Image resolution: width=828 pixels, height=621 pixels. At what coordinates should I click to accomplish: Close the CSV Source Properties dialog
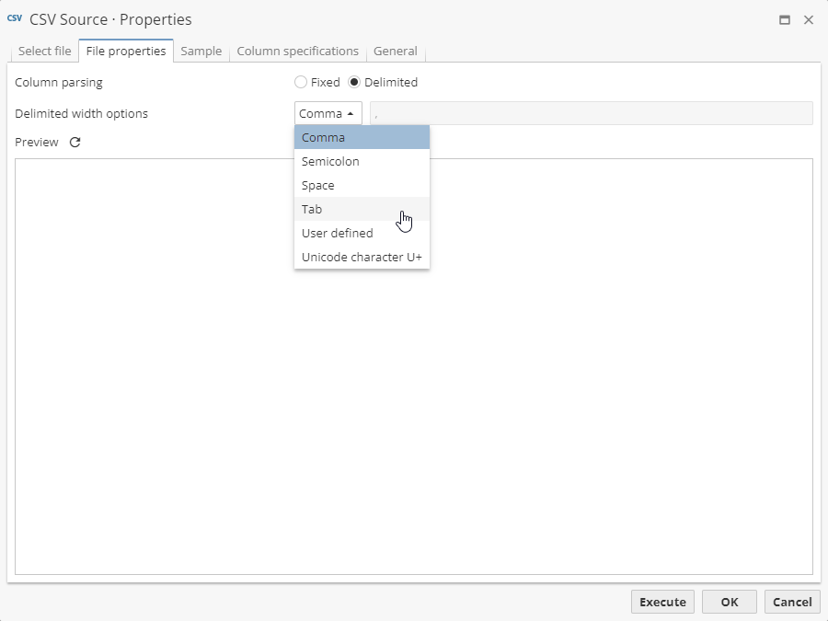[x=809, y=20]
